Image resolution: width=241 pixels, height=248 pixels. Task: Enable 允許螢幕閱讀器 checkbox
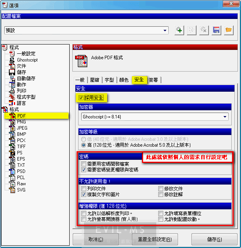[84, 219]
